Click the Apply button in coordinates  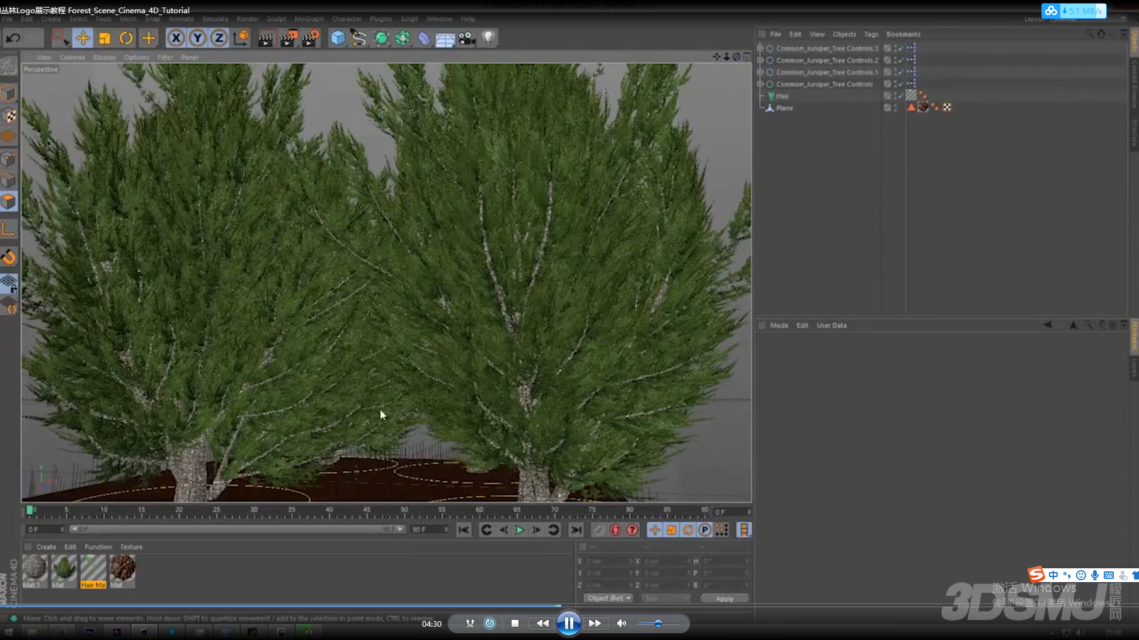(724, 598)
